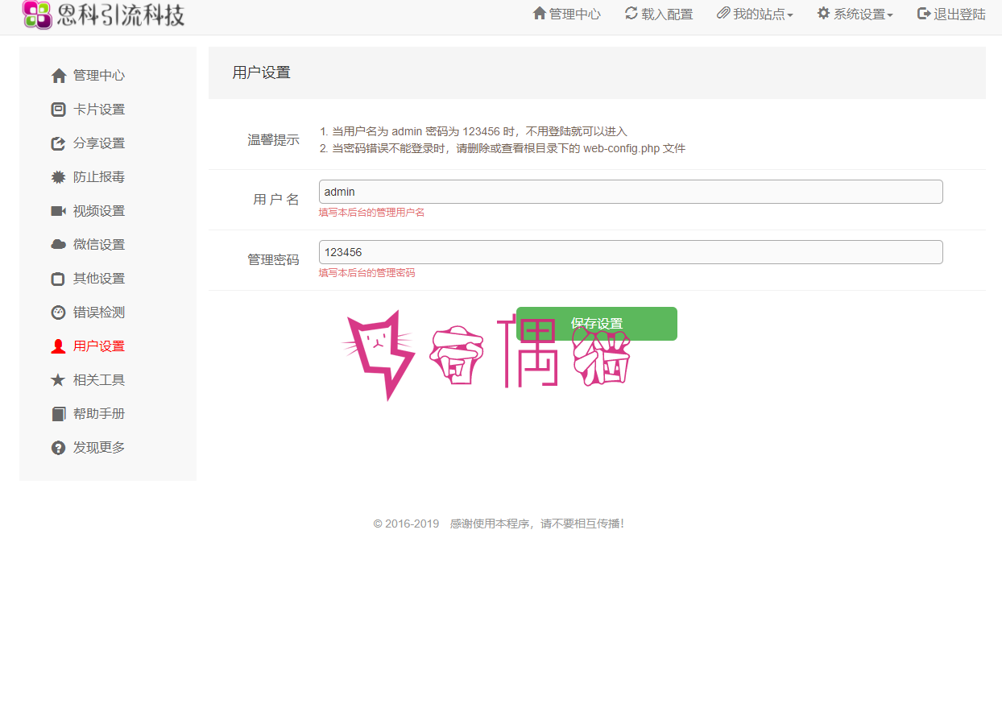The width and height of the screenshot is (1002, 712).
Task: Click the gauge icon beside 错误检测
Action: [58, 313]
